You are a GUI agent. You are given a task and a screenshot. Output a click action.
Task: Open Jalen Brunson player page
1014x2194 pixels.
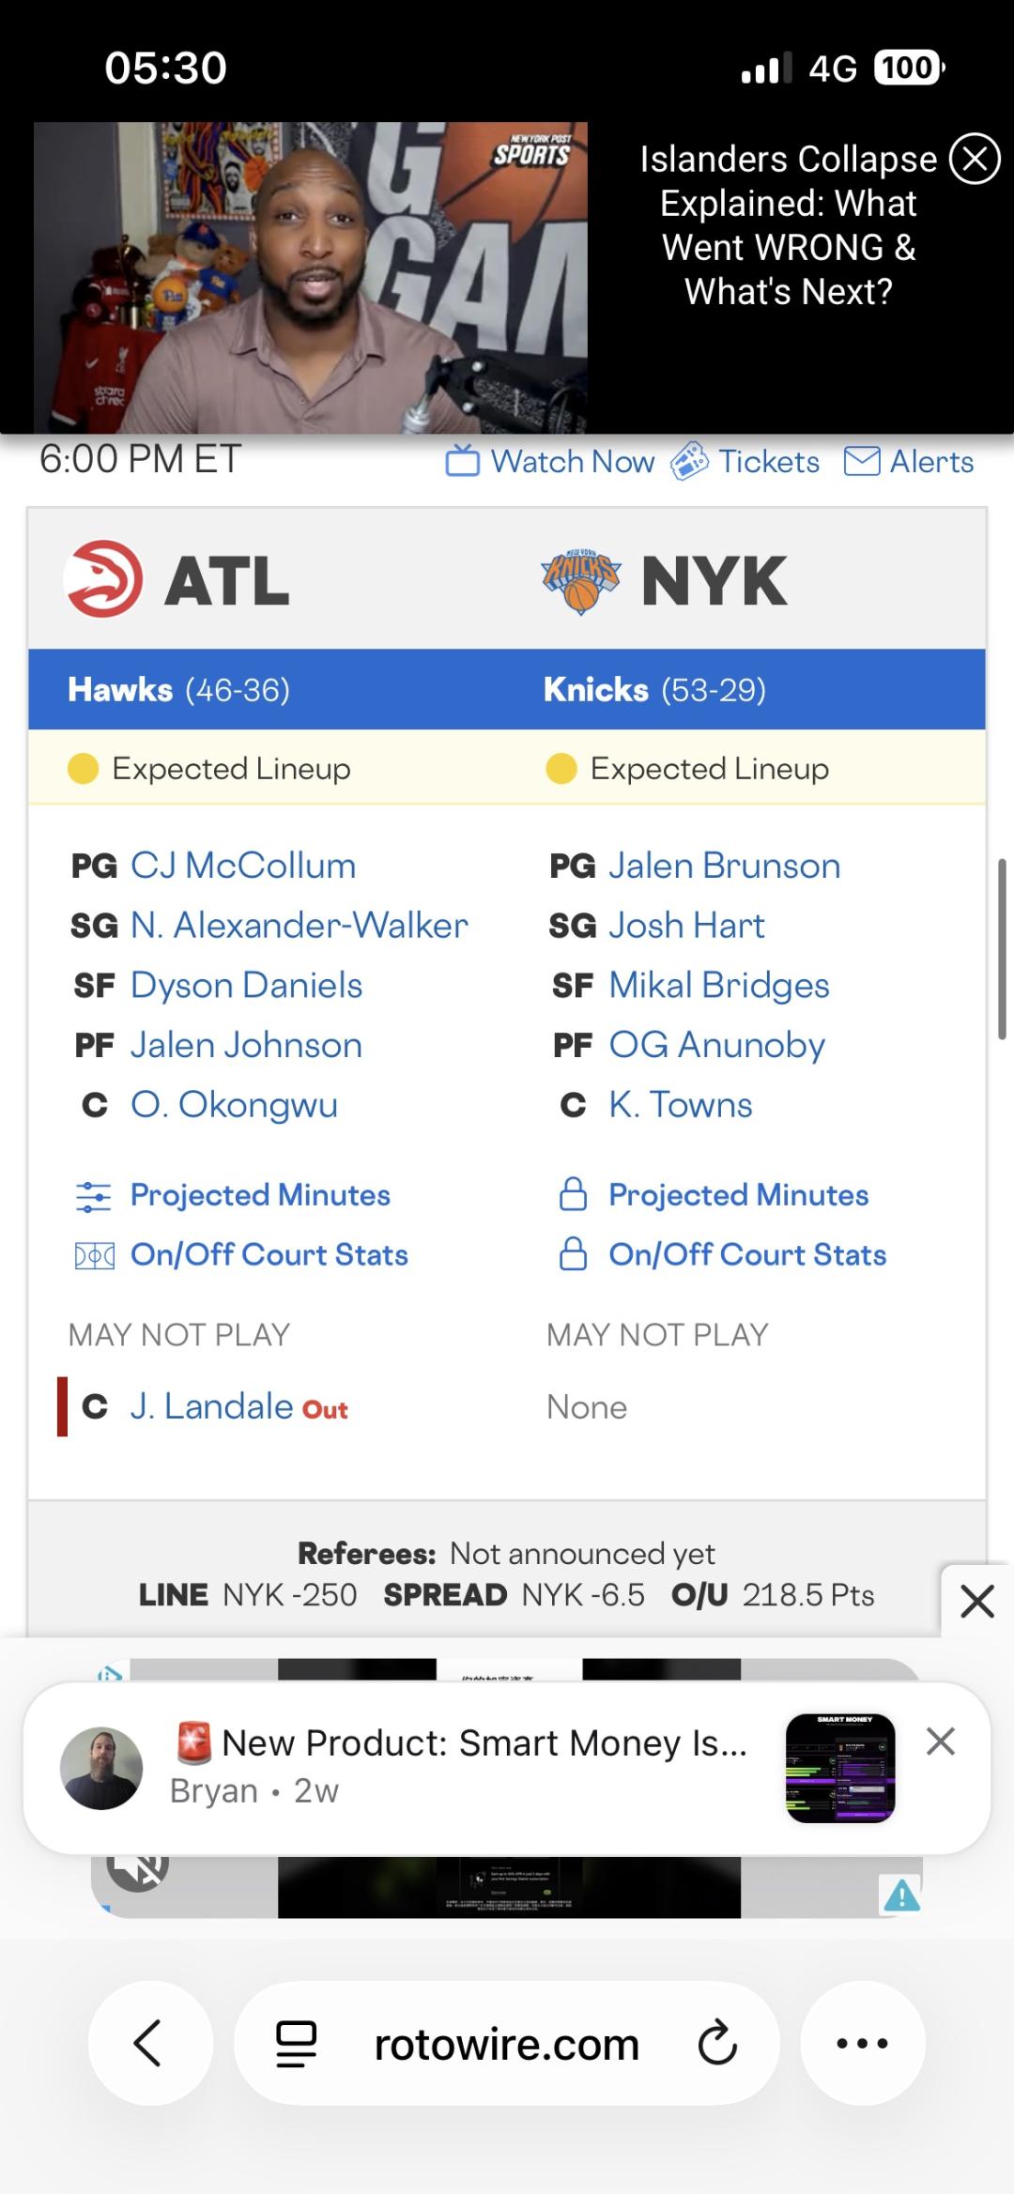tap(724, 866)
